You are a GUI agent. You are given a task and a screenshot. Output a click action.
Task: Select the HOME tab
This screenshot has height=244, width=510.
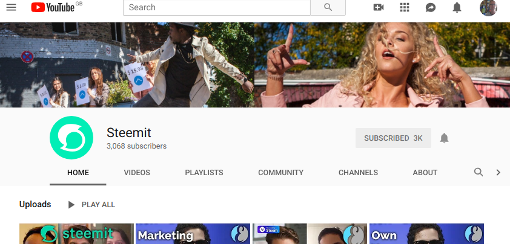point(78,173)
